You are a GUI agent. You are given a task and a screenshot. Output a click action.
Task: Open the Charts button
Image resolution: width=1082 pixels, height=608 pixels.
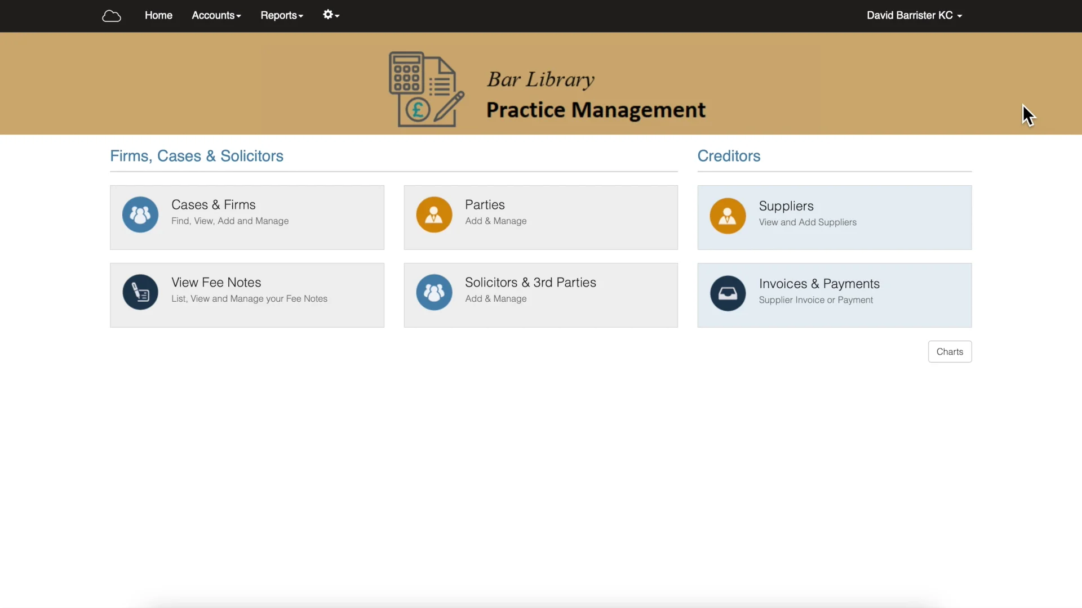pyautogui.click(x=950, y=352)
